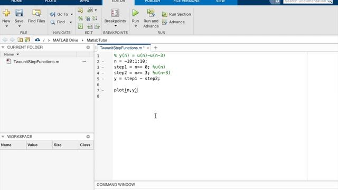Viewport: 338px width, 190px height.
Task: Open the Find dropdown arrow
Action: point(71,22)
